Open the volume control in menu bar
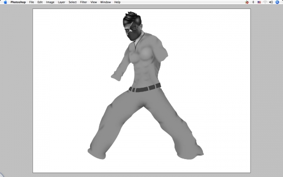 tap(271, 2)
